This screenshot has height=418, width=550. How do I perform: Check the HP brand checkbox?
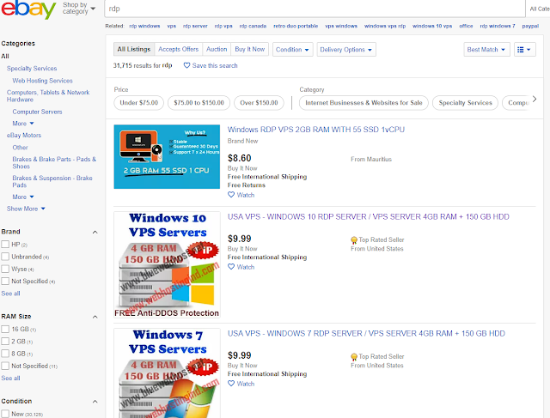pos(5,245)
